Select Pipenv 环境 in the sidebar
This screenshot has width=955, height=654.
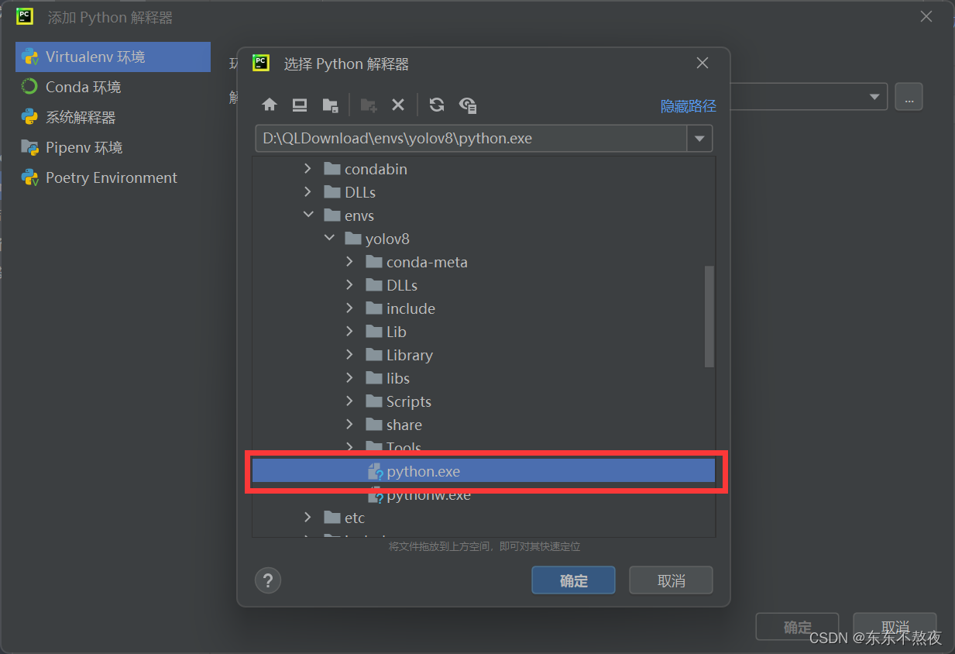[x=113, y=147]
